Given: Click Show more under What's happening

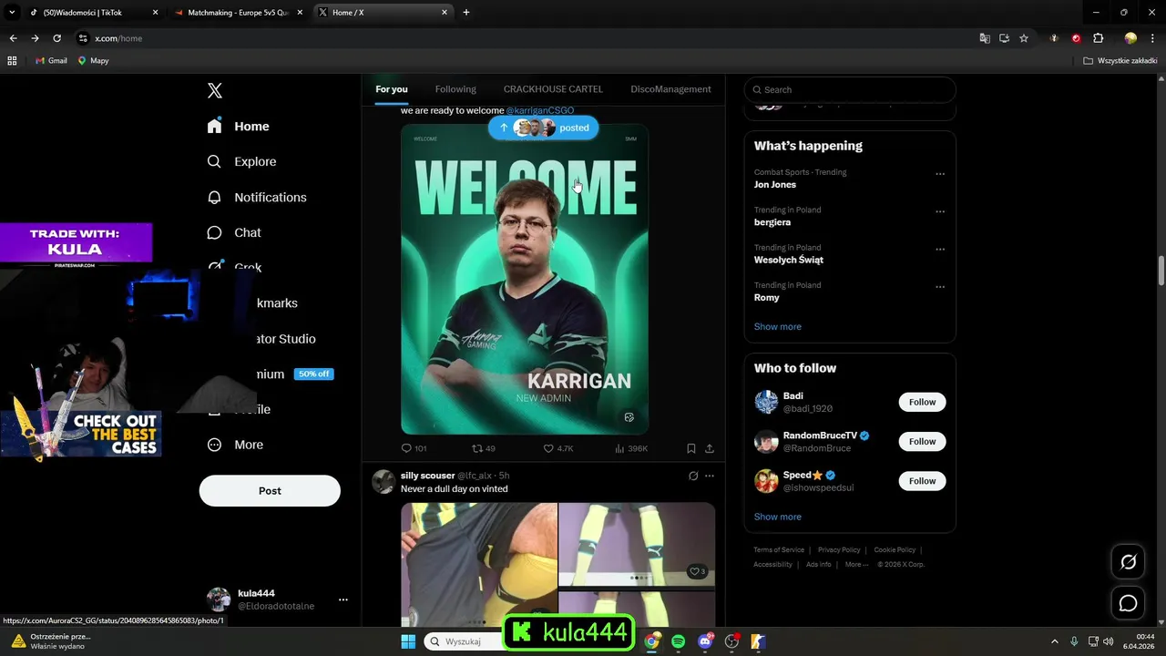Looking at the screenshot, I should click(777, 326).
